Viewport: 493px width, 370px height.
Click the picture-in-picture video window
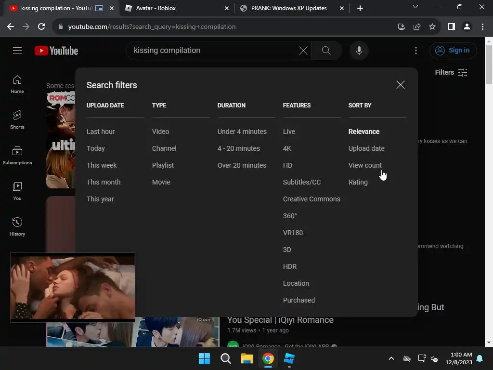click(73, 288)
